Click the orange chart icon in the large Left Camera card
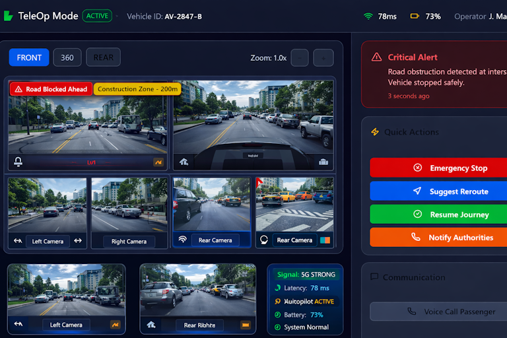The width and height of the screenshot is (507, 338). click(x=115, y=324)
